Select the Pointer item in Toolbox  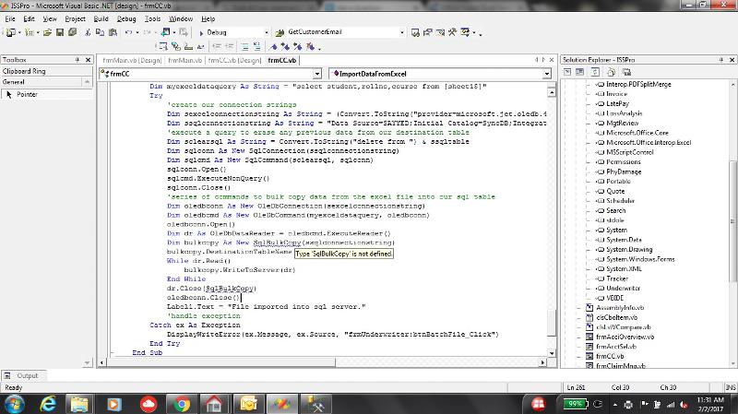point(47,94)
